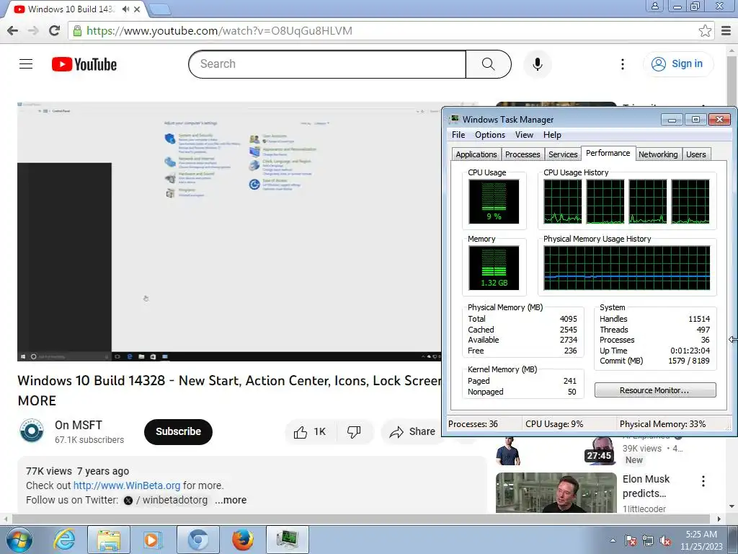Open the winbetadotorg Twitter link
Viewport: 738px width, 554px height.
[166, 500]
